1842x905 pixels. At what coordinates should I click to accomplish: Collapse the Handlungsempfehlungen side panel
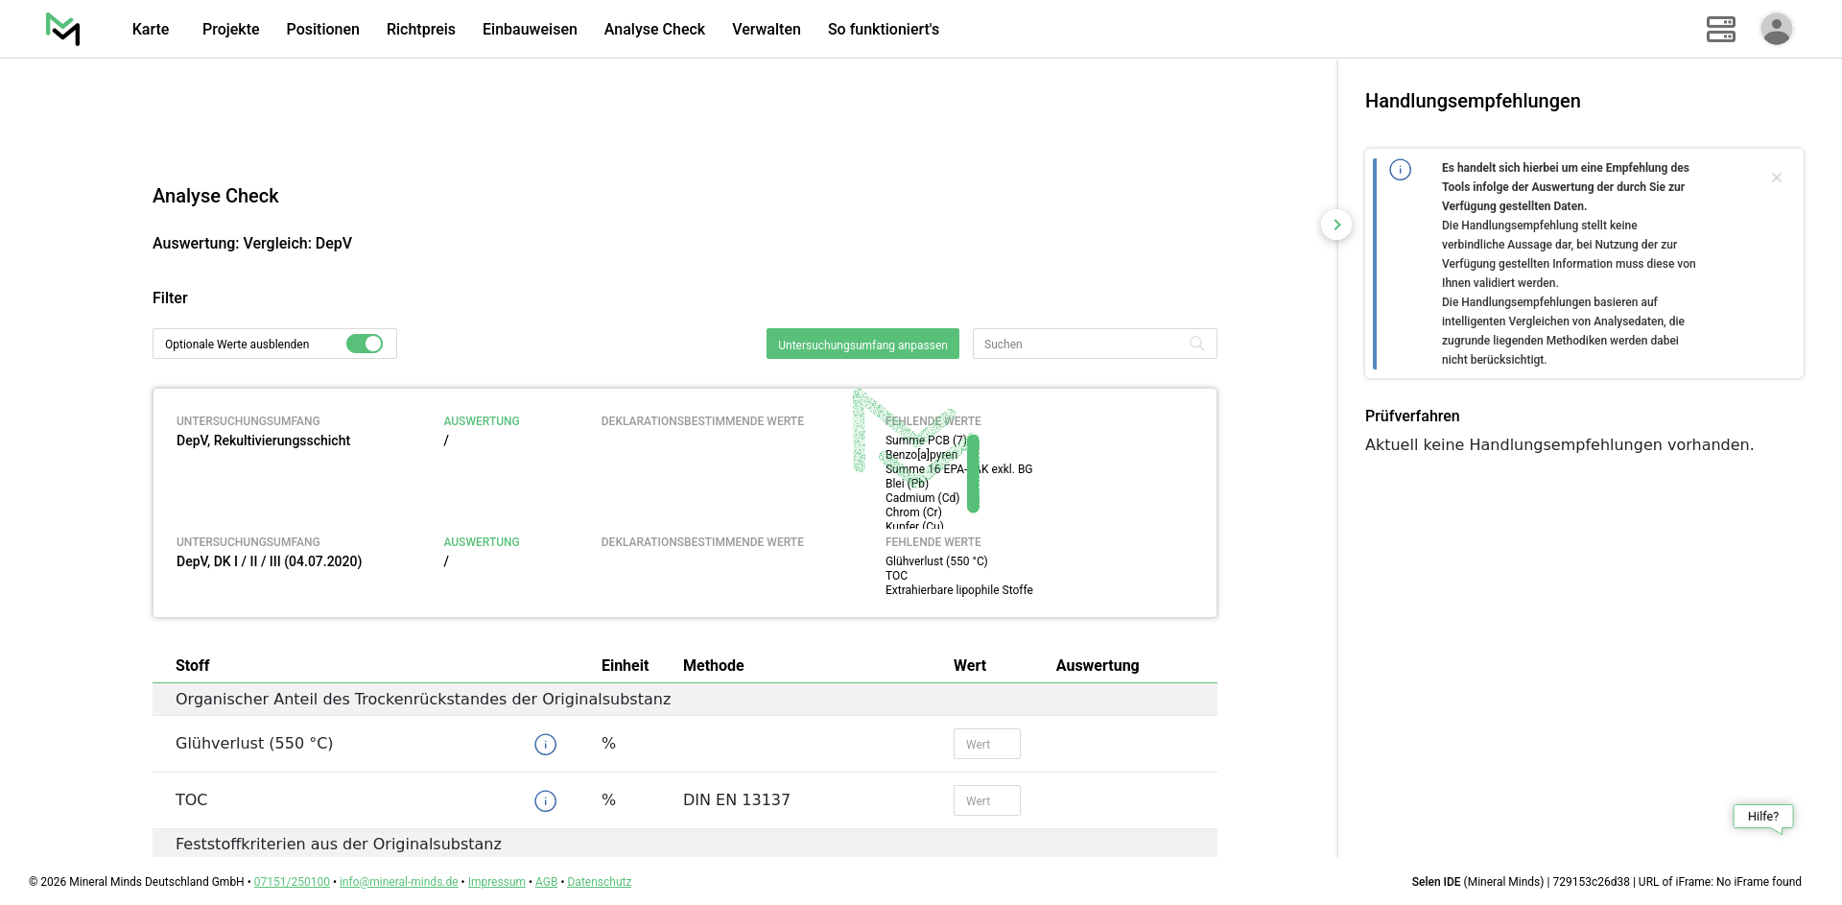(1336, 225)
